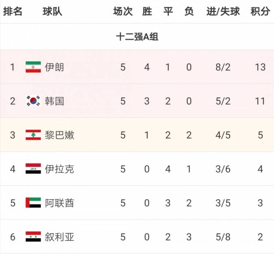
Task: Click the 积分 column header
Action: (260, 12)
